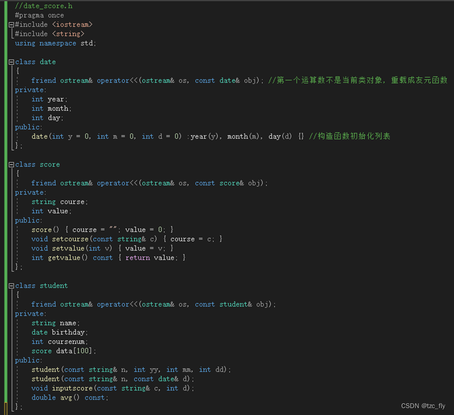Click the int value member
This screenshot has height=415, width=454.
coord(51,211)
